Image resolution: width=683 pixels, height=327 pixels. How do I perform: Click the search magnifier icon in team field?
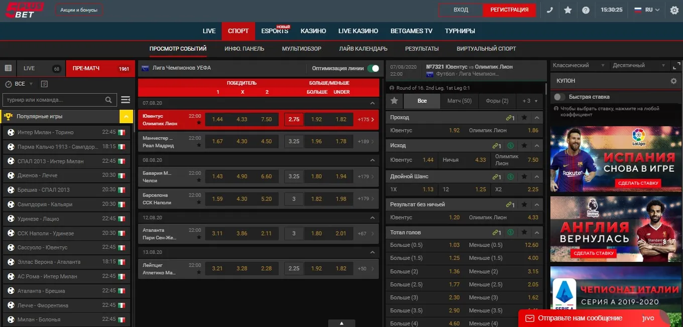point(109,100)
